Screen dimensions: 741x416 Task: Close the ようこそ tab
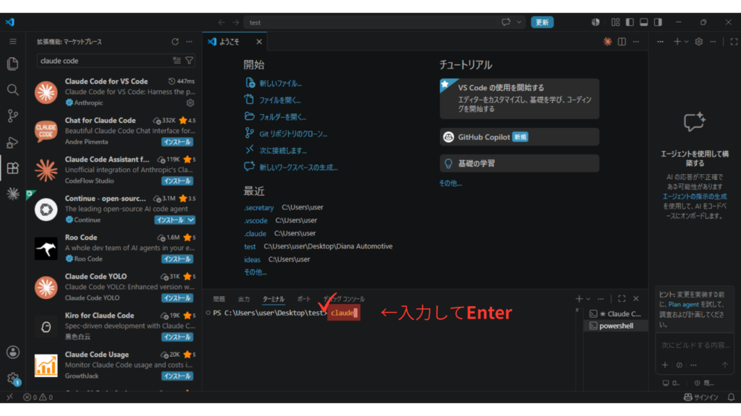[x=259, y=41]
